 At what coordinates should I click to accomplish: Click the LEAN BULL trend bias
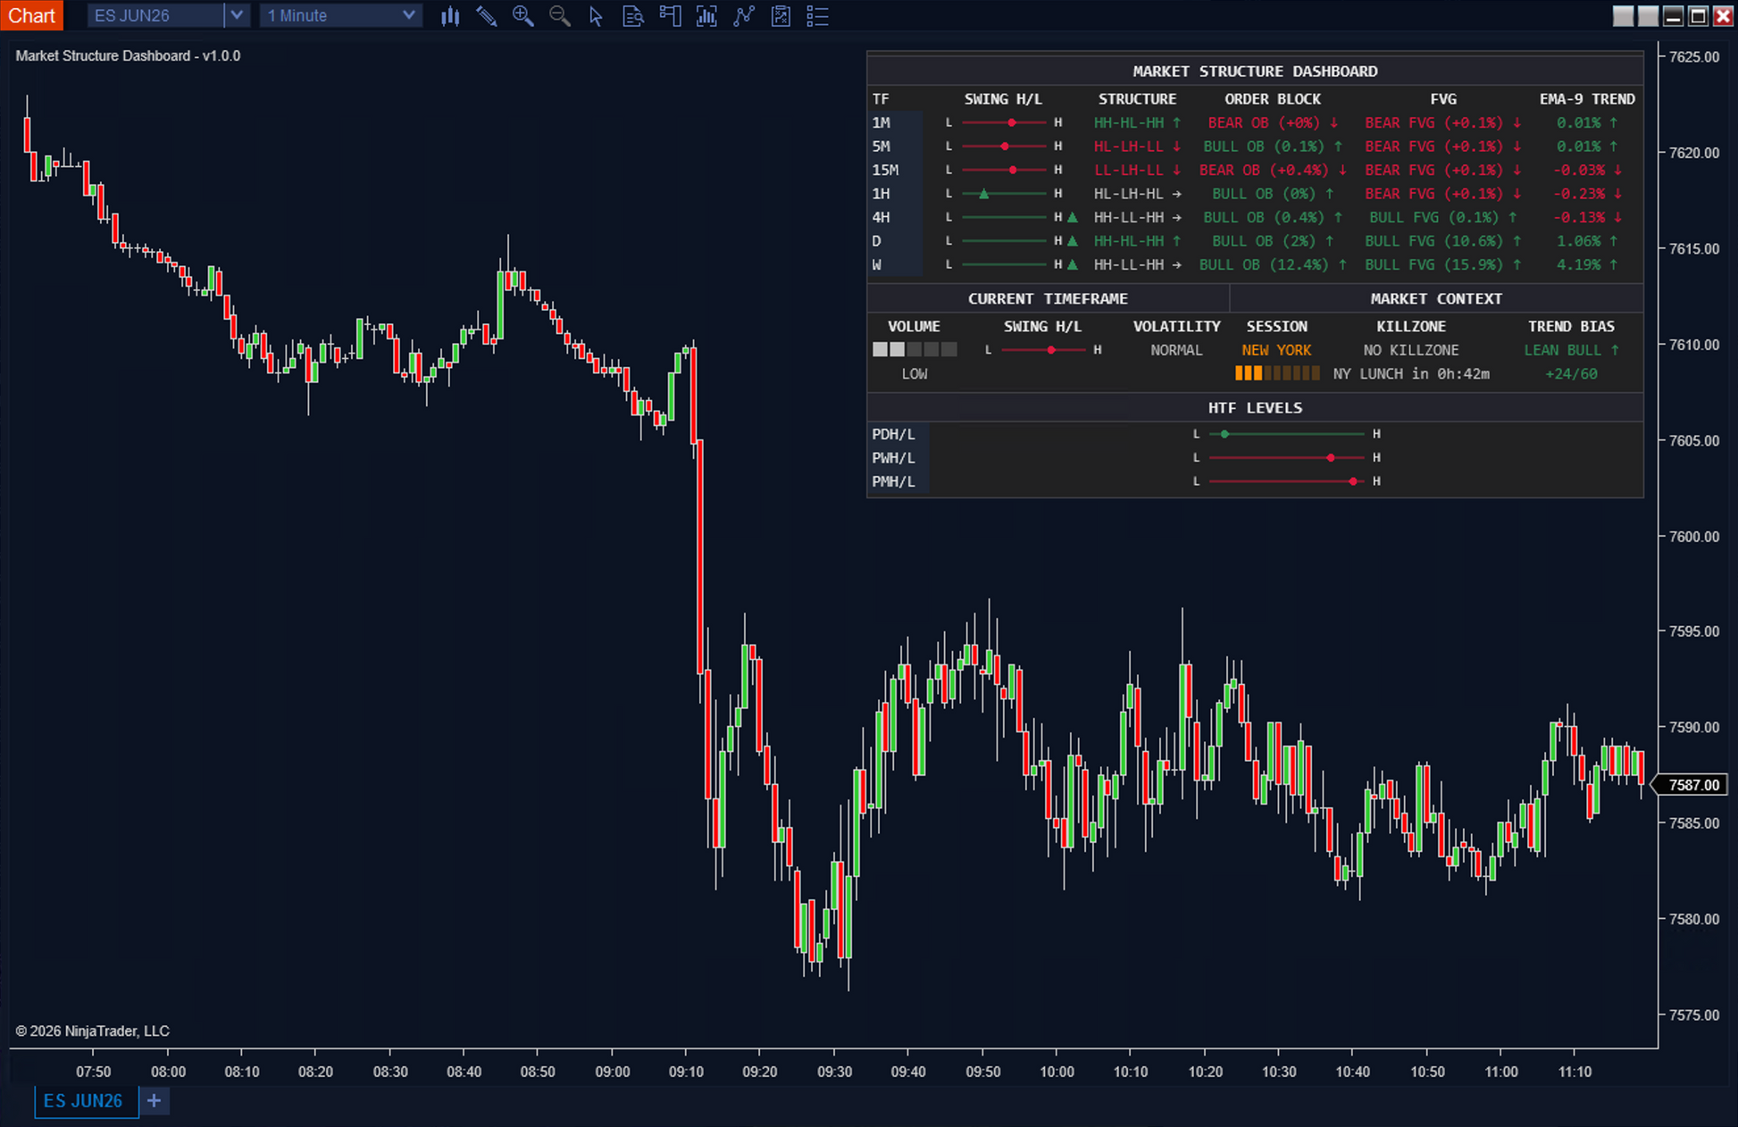1571,350
